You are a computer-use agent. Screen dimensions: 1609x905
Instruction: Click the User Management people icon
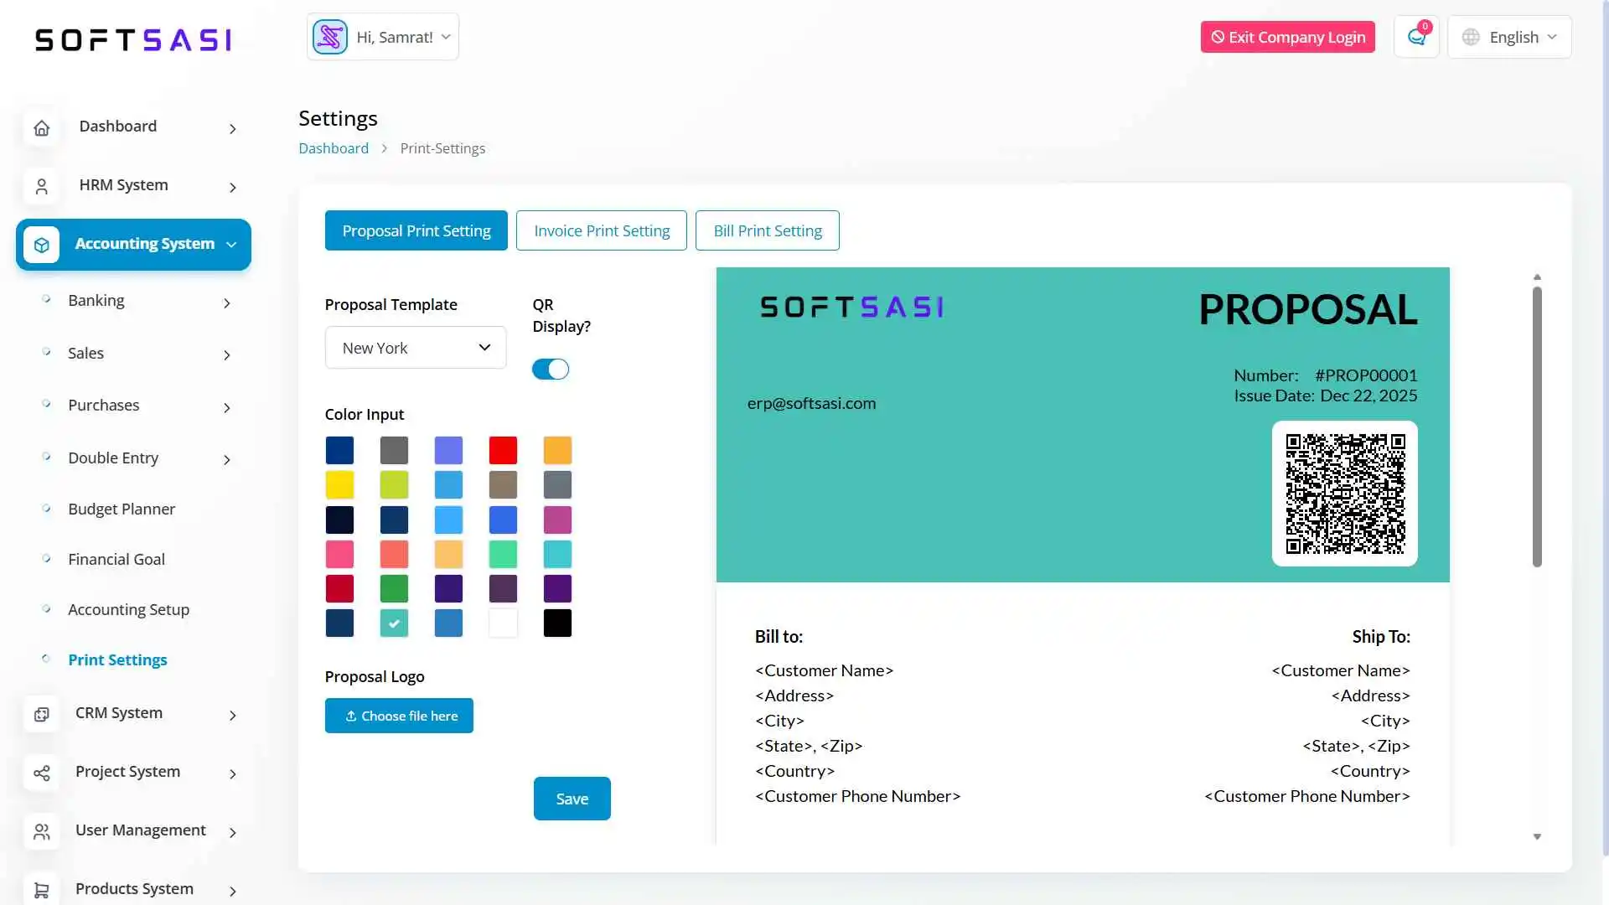[42, 832]
